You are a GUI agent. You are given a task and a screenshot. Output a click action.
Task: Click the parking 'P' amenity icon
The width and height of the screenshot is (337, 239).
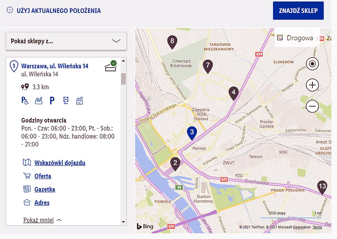click(52, 100)
